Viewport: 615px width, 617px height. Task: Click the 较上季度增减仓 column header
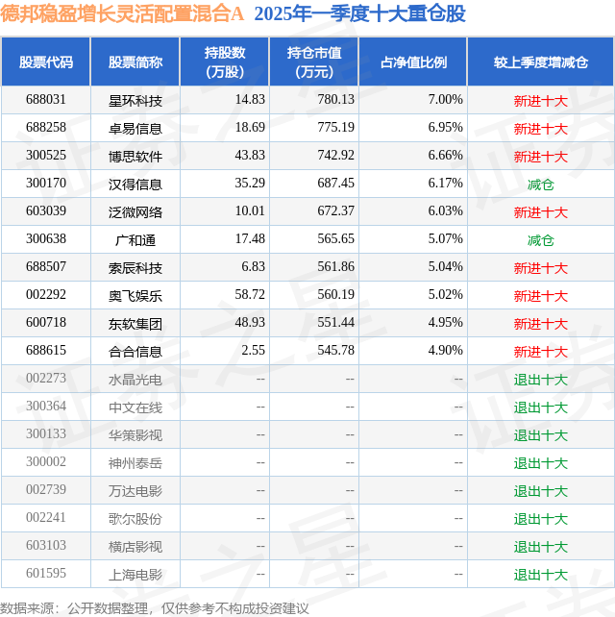tap(541, 62)
